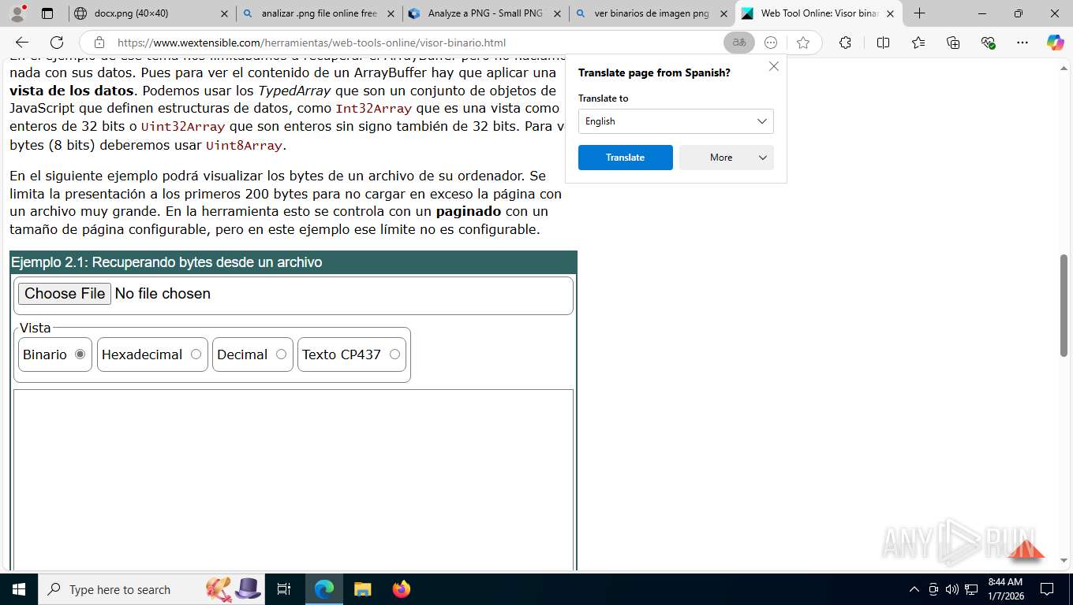Show hidden system tray icons
Viewport: 1073px width, 605px height.
coord(914,589)
